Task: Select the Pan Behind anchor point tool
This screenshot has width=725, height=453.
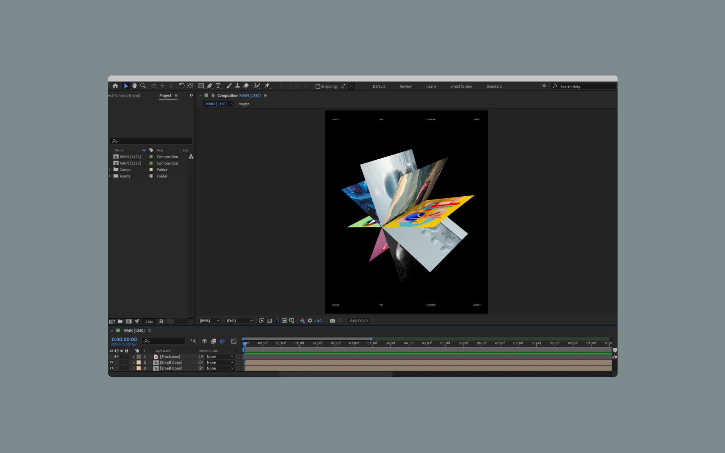Action: pyautogui.click(x=190, y=86)
